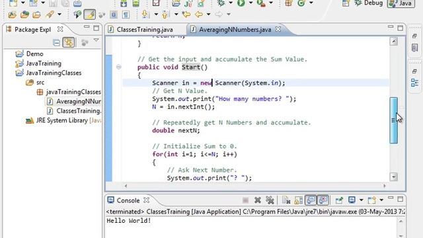Close the AveragingNNumbers.java tab
The height and width of the screenshot is (238, 423).
point(278,29)
